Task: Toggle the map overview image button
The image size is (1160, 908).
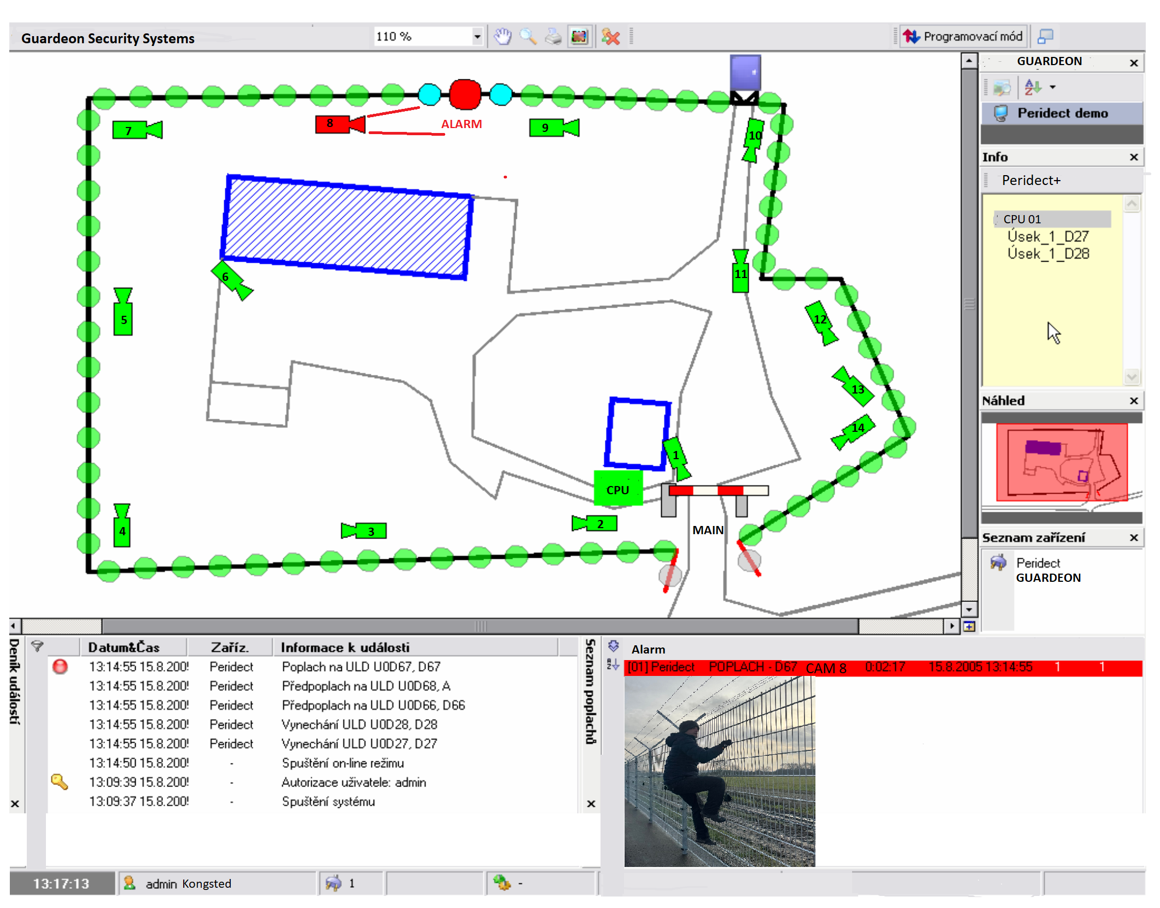Action: point(579,37)
